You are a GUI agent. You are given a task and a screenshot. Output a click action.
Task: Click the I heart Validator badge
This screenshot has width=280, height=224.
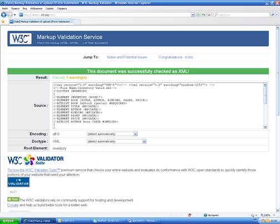click(x=18, y=182)
